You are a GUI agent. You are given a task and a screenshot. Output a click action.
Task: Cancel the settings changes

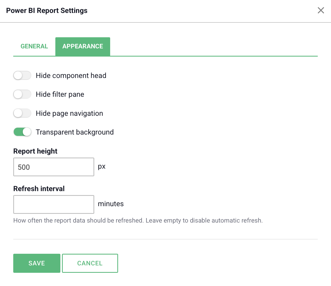(x=90, y=263)
